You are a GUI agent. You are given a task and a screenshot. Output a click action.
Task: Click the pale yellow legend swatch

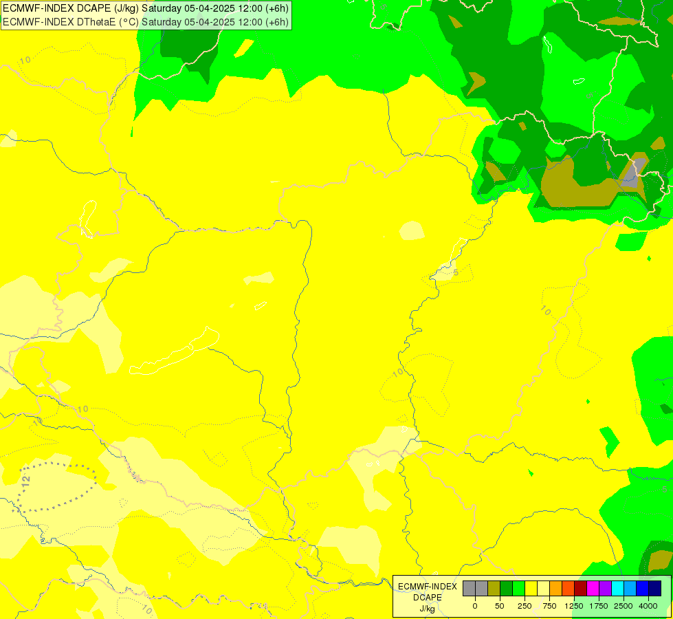pyautogui.click(x=543, y=589)
